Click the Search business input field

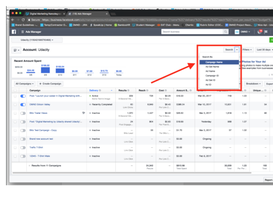click(x=192, y=32)
